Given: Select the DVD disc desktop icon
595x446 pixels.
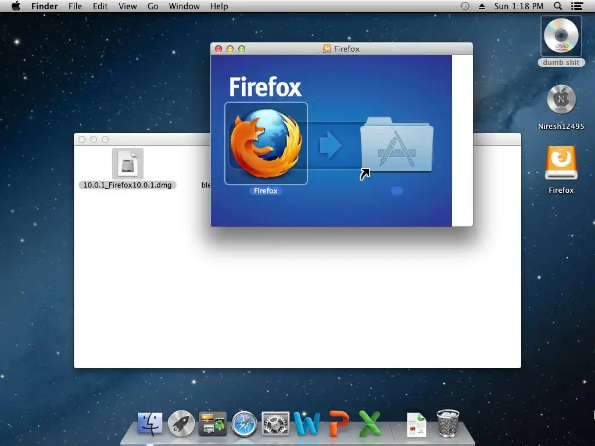Looking at the screenshot, I should pyautogui.click(x=561, y=36).
